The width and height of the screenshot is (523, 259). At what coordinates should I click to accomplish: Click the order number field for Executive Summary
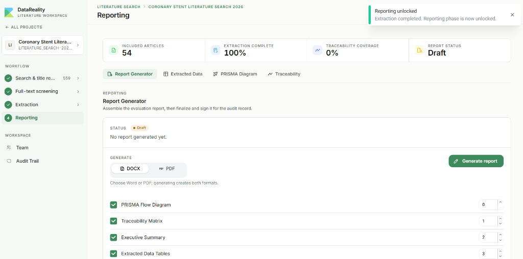tap(488, 238)
